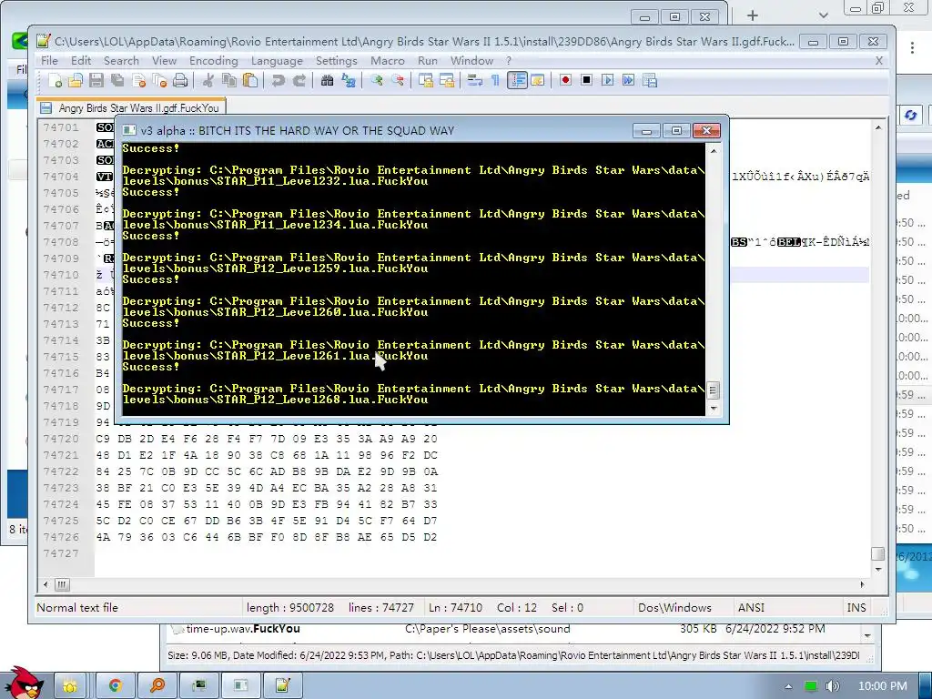Open the Settings menu
Screen dimensions: 932x699
coord(337,61)
